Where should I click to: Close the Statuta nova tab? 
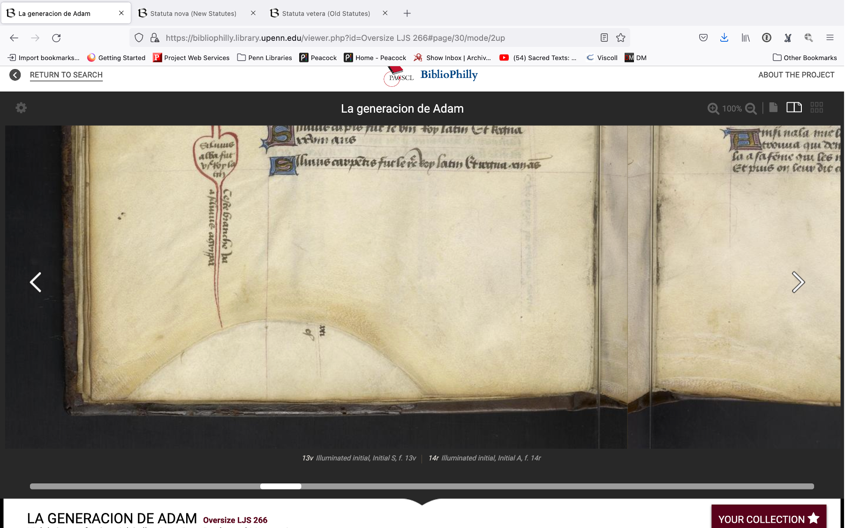(253, 13)
